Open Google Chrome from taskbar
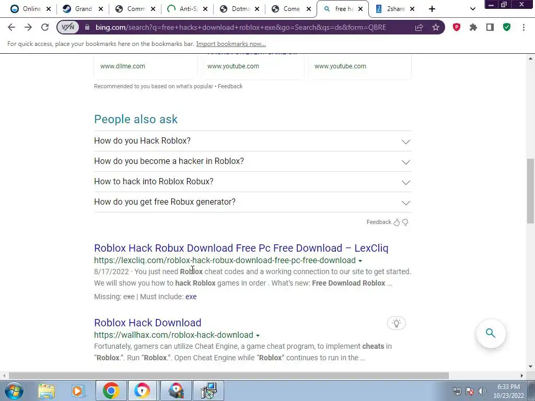The image size is (535, 401). point(111,391)
